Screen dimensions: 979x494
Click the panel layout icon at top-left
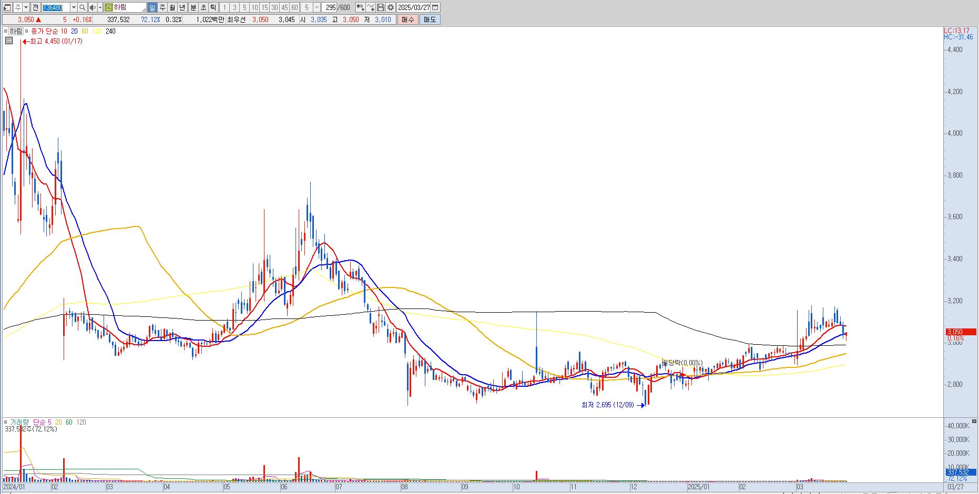pos(7,7)
